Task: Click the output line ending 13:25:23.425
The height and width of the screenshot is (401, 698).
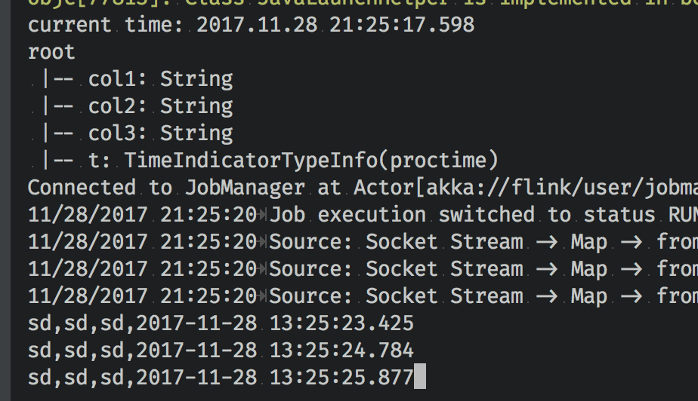Action: 221,323
